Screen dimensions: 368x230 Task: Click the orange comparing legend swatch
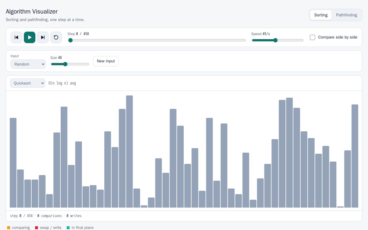click(x=9, y=228)
